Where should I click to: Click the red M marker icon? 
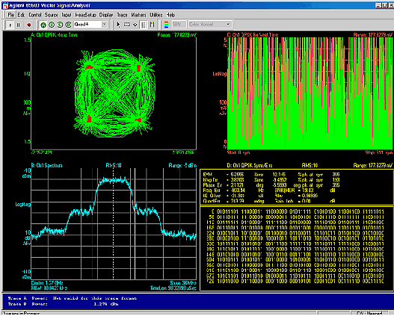pyautogui.click(x=152, y=25)
